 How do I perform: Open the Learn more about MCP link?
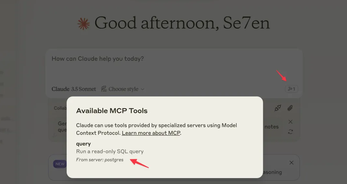pos(151,133)
